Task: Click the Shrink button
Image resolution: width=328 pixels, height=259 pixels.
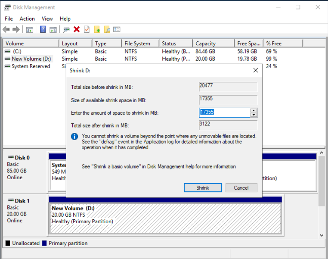Action: point(203,187)
